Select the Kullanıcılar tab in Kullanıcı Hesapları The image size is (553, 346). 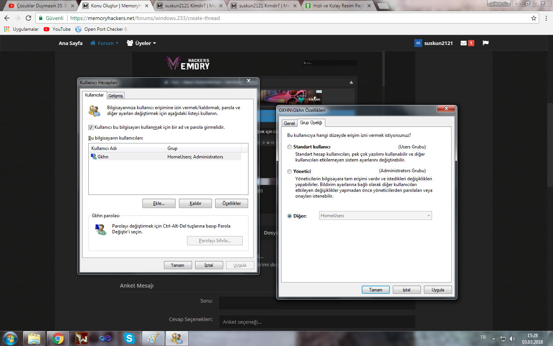click(x=94, y=95)
